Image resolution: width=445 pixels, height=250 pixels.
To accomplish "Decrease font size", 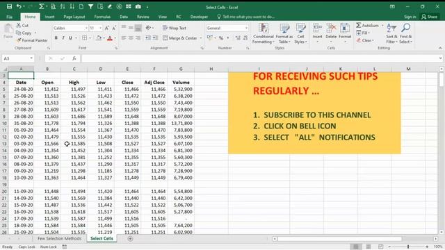I will pos(114,28).
